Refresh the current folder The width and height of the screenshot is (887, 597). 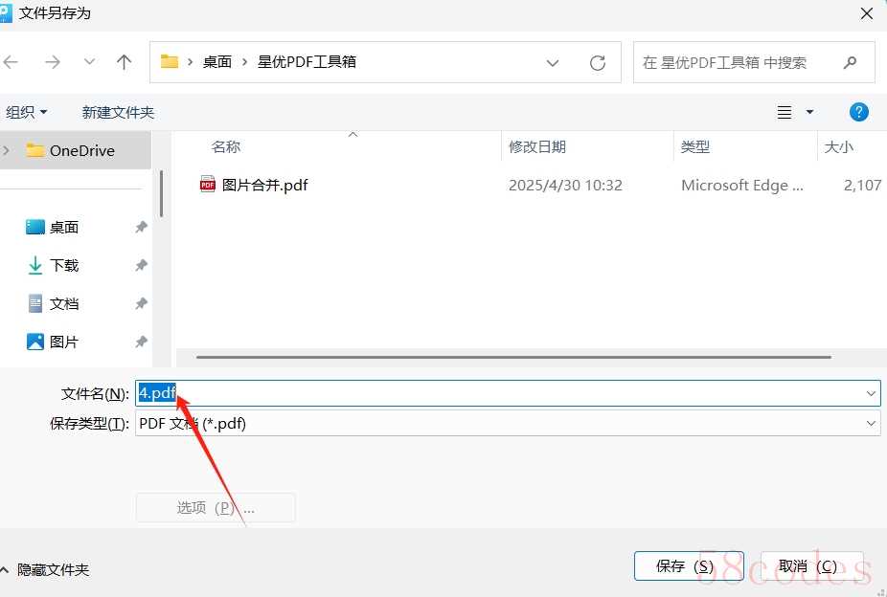point(598,63)
